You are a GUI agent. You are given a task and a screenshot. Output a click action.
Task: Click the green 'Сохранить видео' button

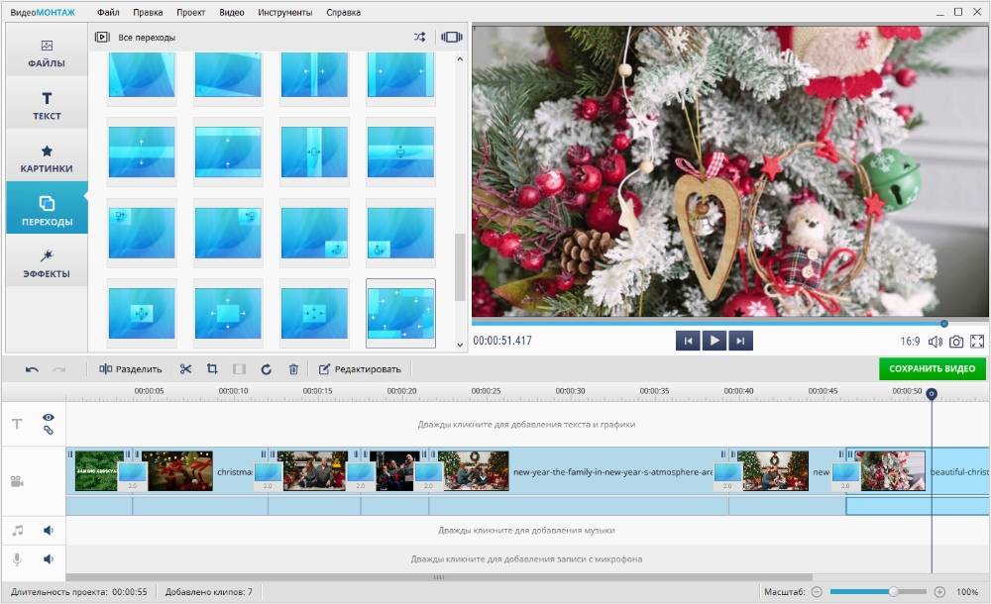point(933,369)
